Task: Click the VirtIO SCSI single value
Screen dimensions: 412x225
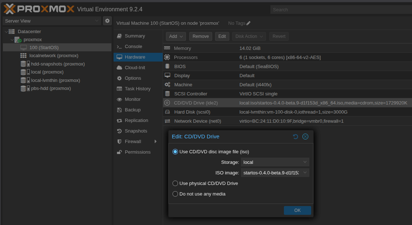Action: click(x=258, y=94)
